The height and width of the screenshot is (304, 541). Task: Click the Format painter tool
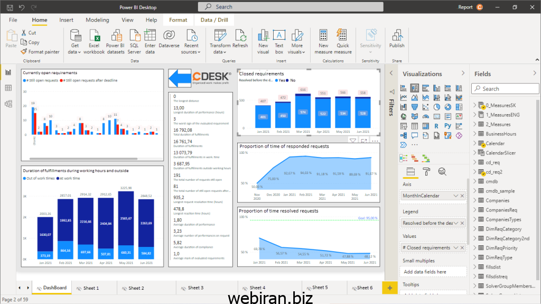click(x=40, y=52)
